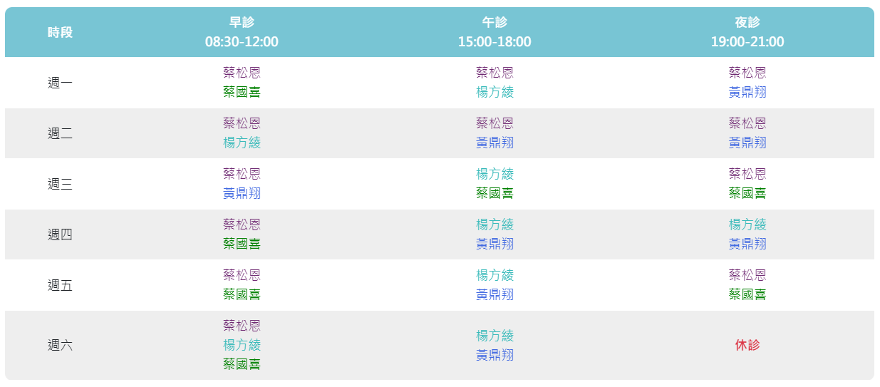
Task: Select 蔡松恩 in 週三 夜診 slot
Action: (x=747, y=174)
